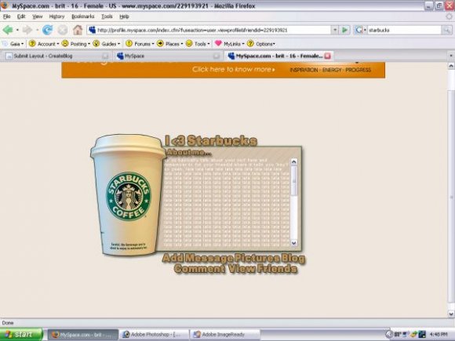Switch to Submit Layout - CreateBlog tab
Image resolution: width=455 pixels, height=341 pixels.
point(56,56)
